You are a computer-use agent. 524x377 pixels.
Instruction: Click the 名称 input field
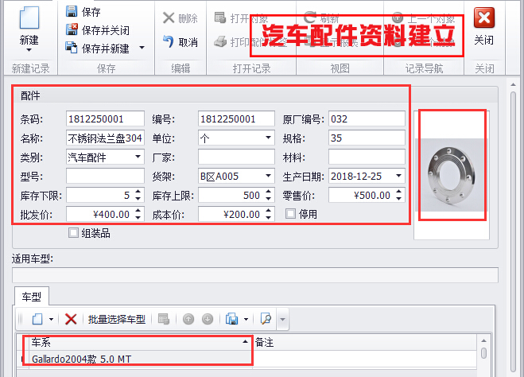point(105,138)
